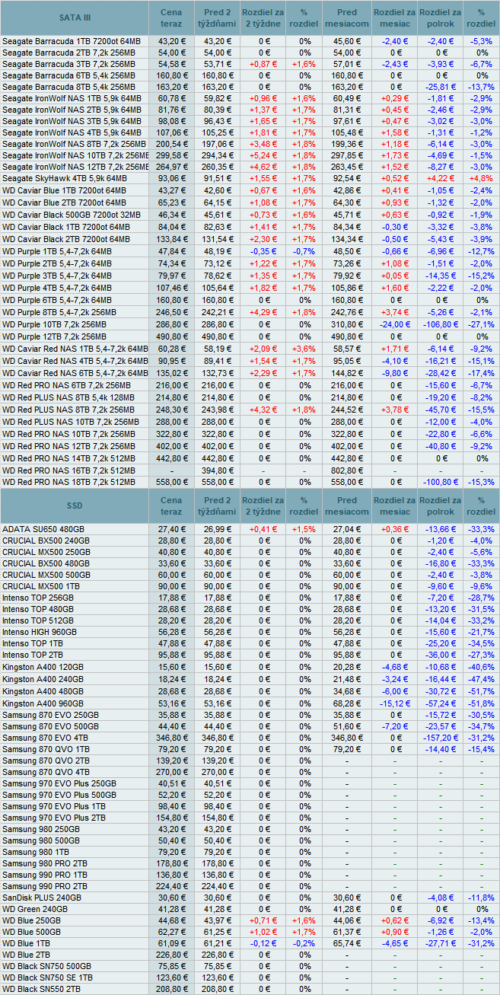
Task: Click 'Cena teraz' value 15,60 € for Kingston A400 120GB
Action: click(170, 667)
